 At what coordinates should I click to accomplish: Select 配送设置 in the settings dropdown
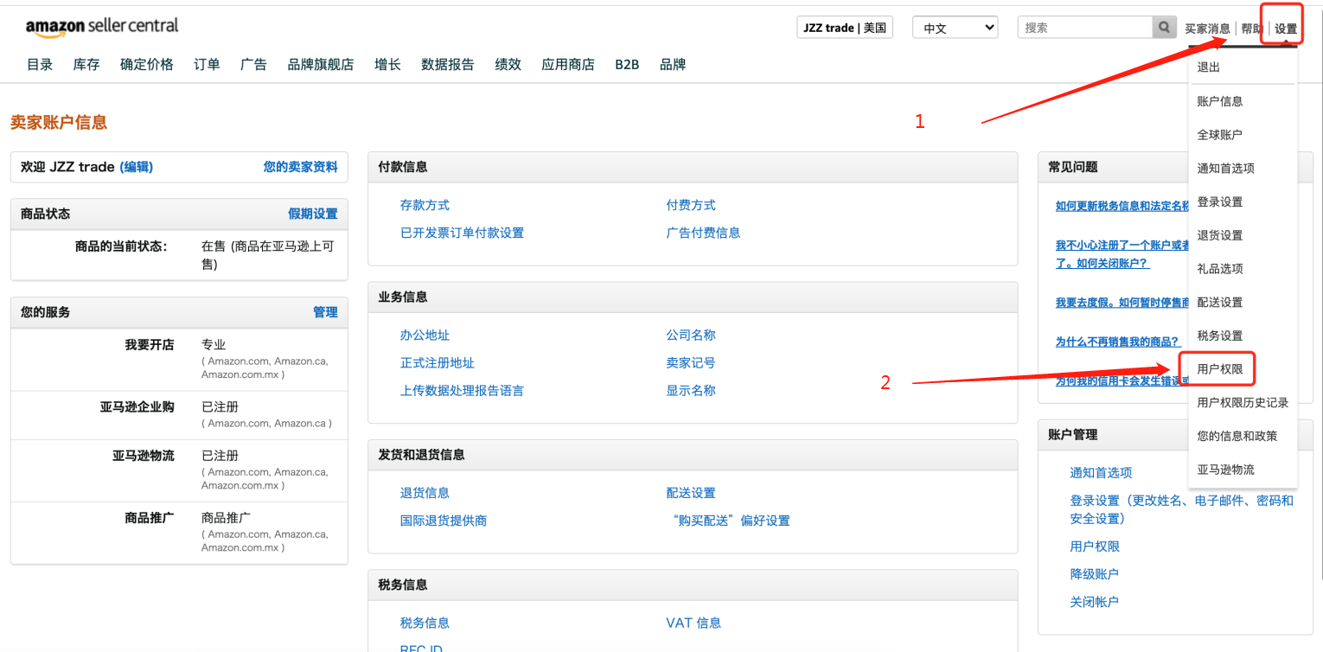click(x=1220, y=303)
